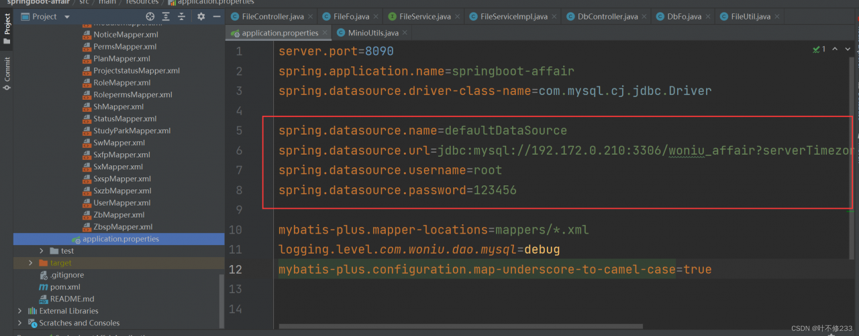Expand the target folder
859x336 pixels.
pyautogui.click(x=31, y=263)
